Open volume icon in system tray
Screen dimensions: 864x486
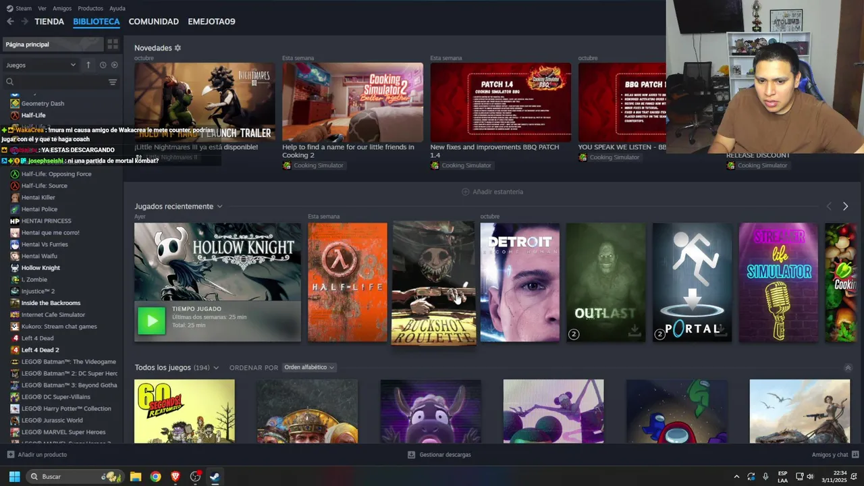tap(810, 477)
